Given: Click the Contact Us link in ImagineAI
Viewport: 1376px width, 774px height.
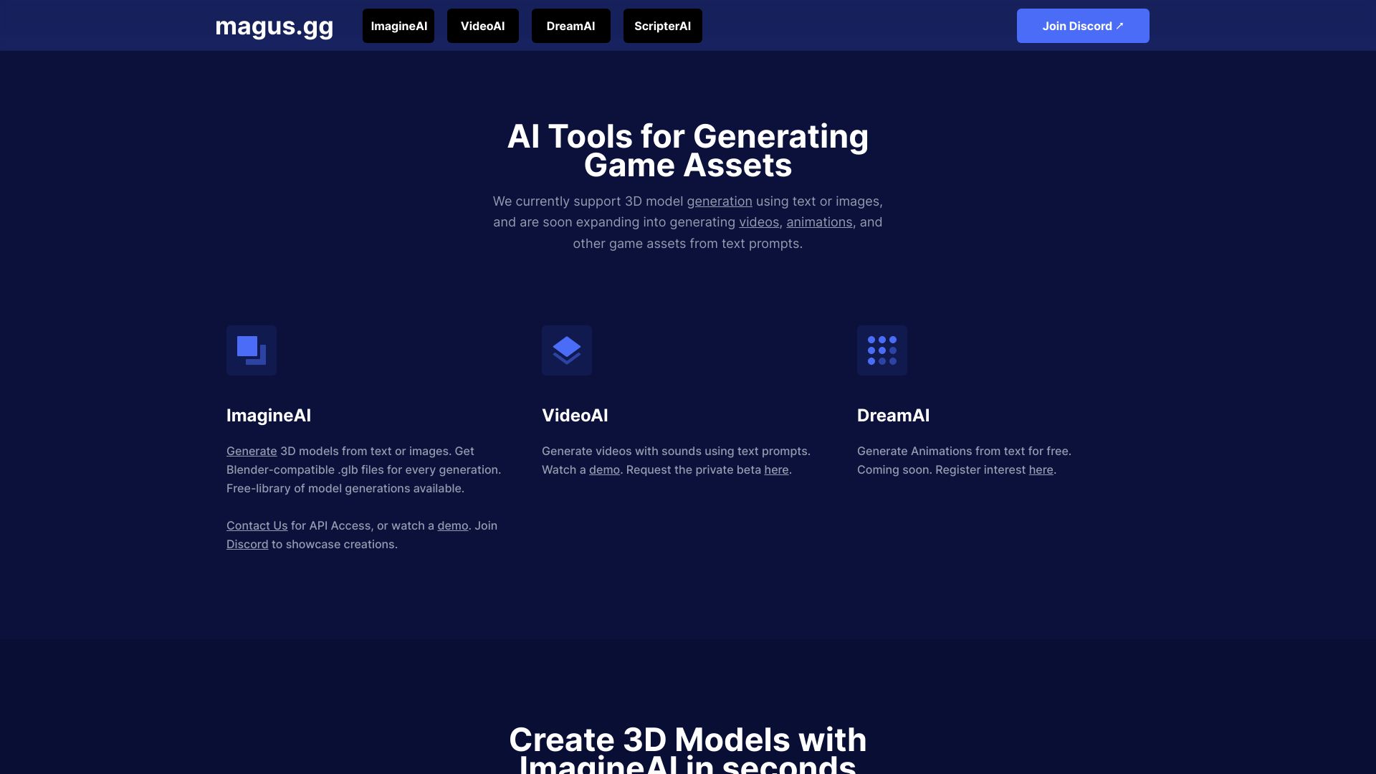Looking at the screenshot, I should 256,525.
